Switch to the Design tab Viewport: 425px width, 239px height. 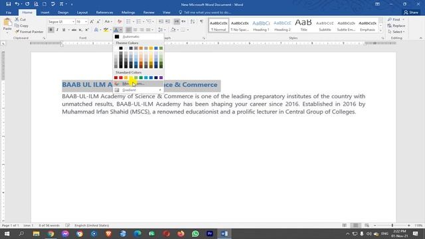point(63,13)
